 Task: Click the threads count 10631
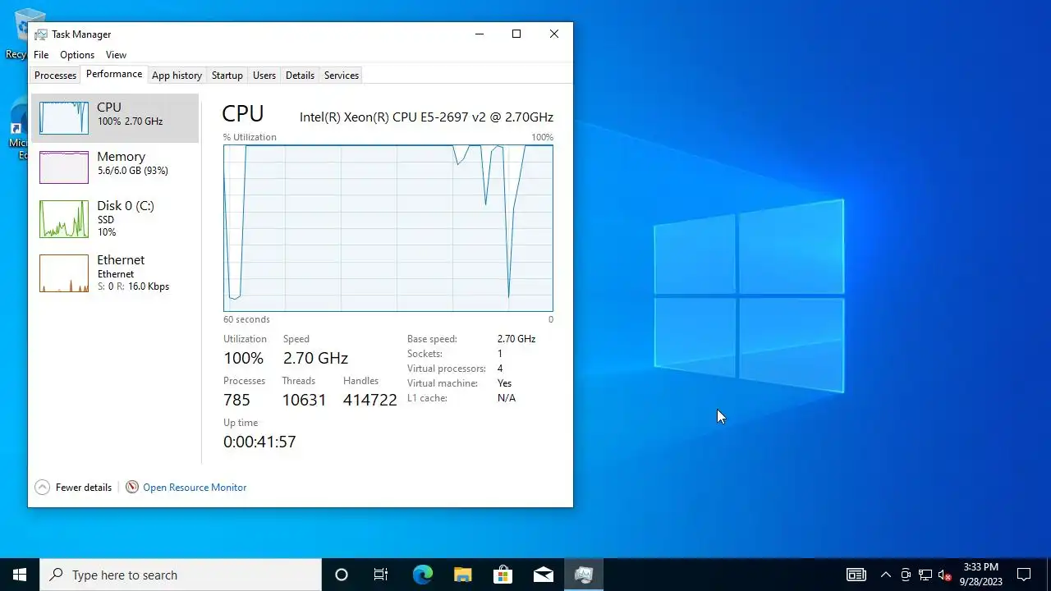click(304, 401)
